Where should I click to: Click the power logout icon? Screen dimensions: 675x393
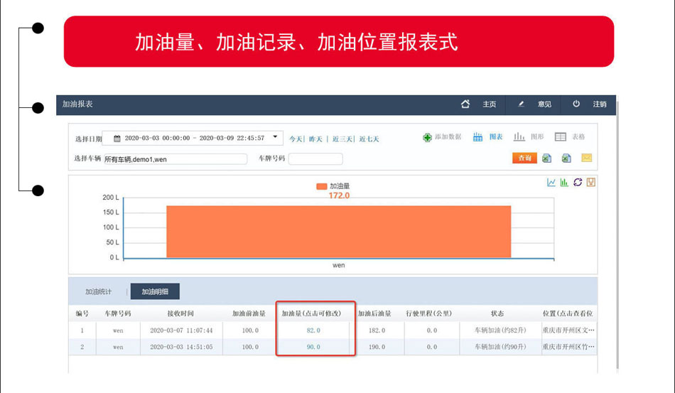click(x=576, y=104)
